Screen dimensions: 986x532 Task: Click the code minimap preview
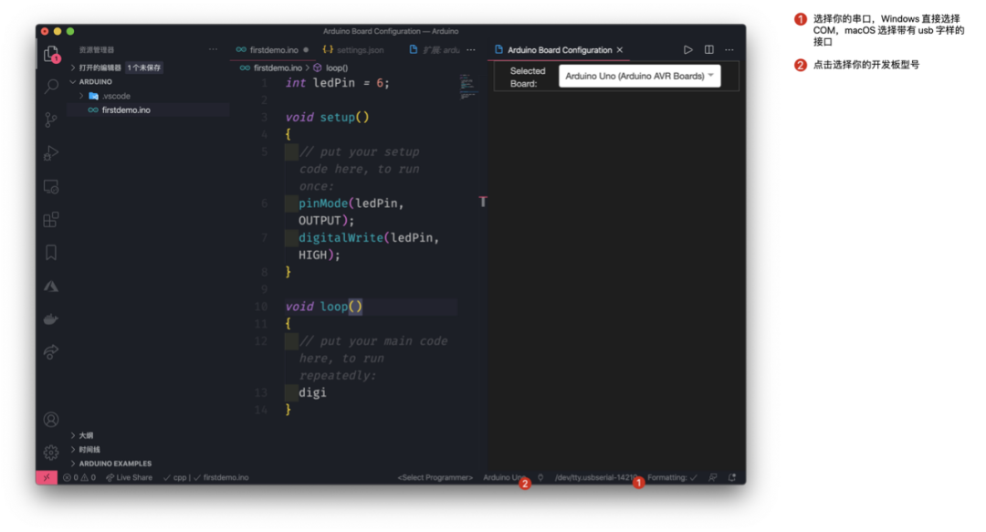click(x=467, y=87)
